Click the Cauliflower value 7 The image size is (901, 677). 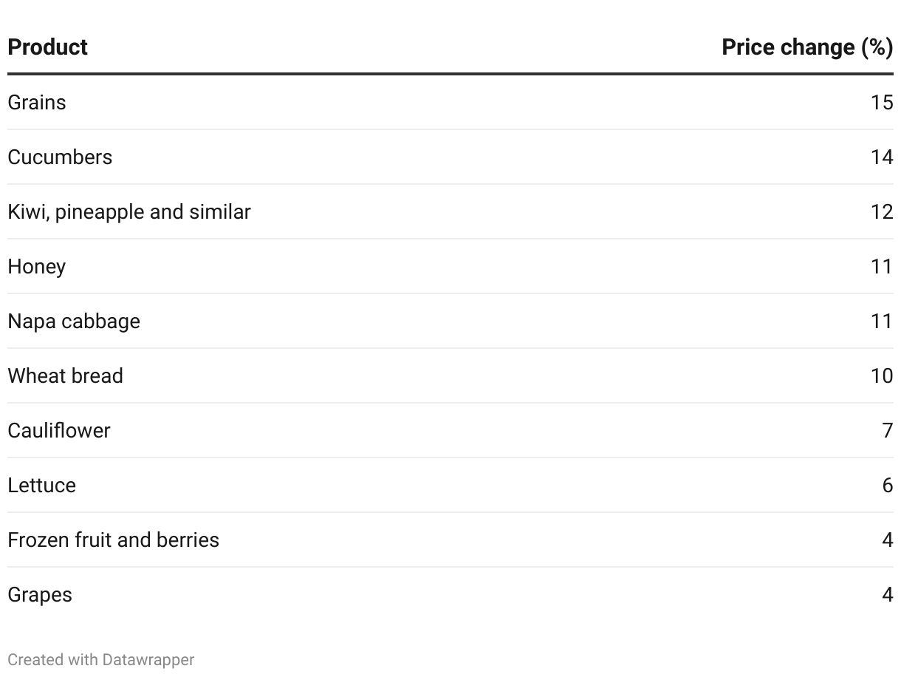click(x=888, y=430)
